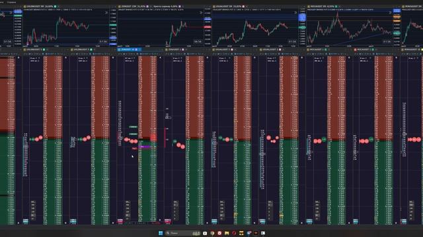Click the top arrow icon in ZENUSDT 14 order book
The height and width of the screenshot is (237, 423).
click(x=160, y=57)
